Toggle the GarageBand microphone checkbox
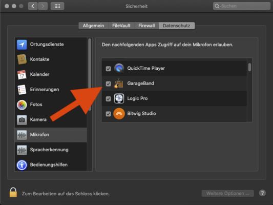273x205 pixels. click(108, 84)
